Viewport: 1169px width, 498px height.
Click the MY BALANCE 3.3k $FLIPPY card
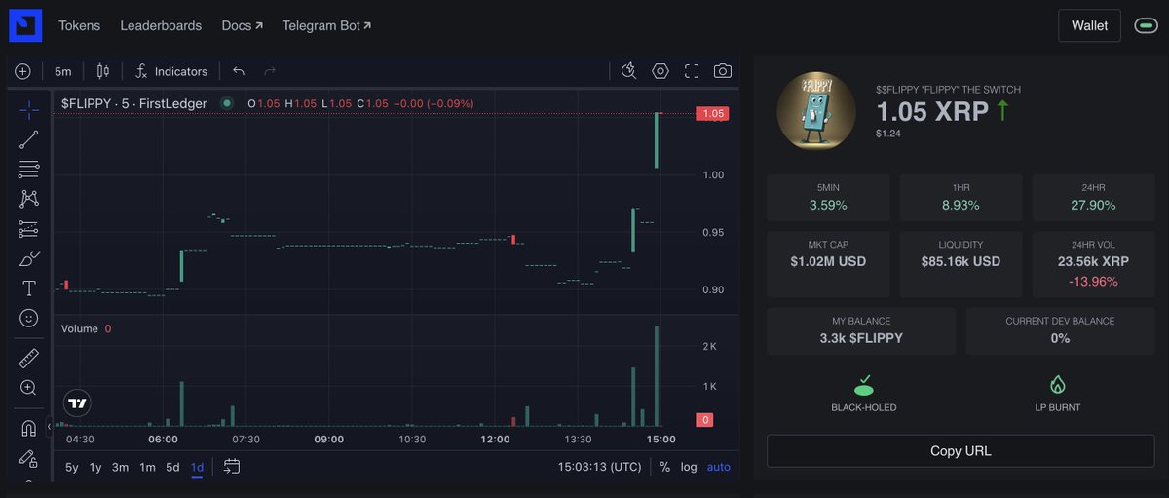pos(861,330)
